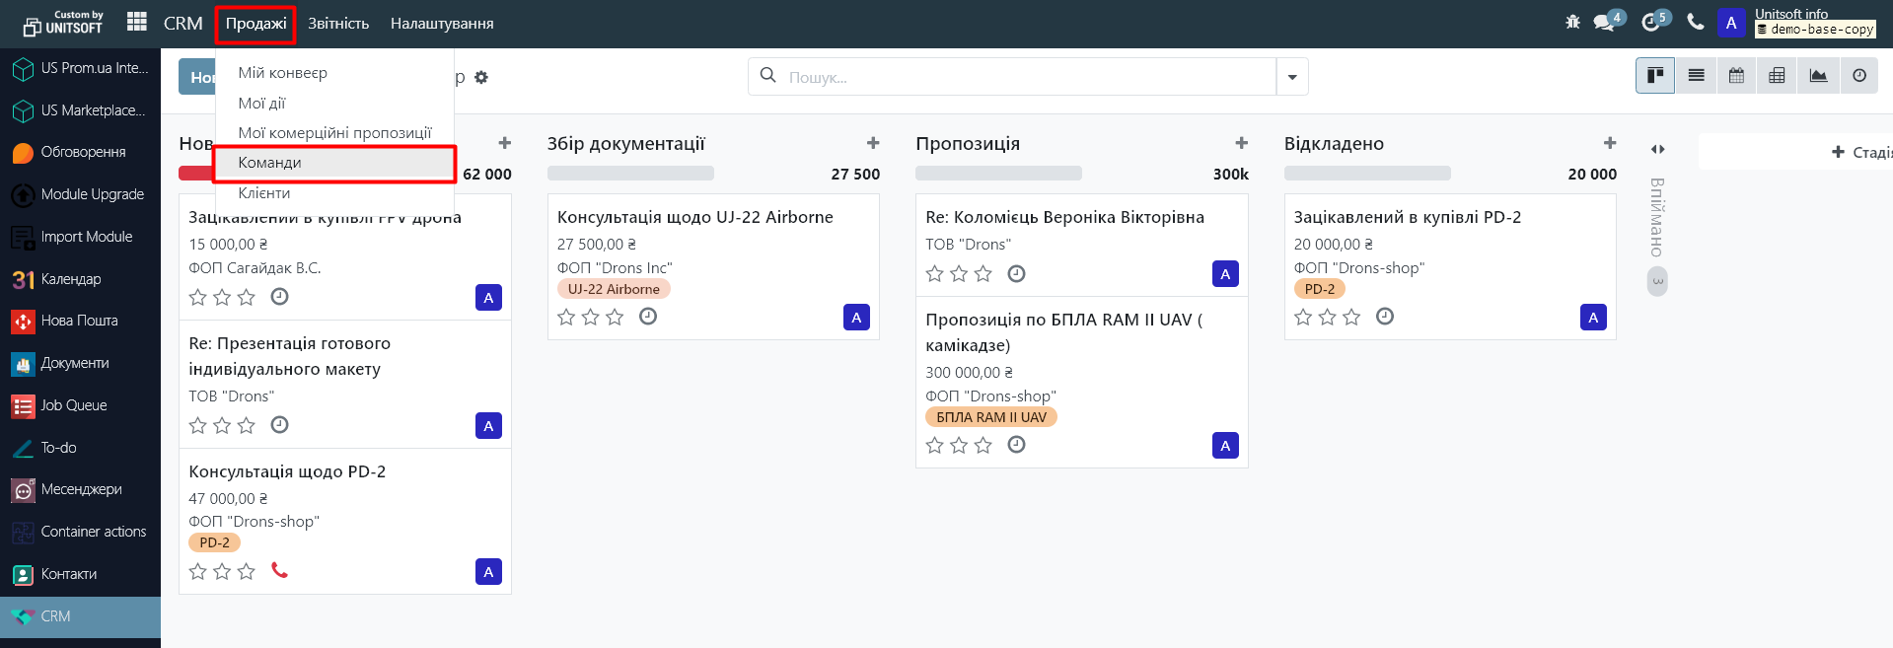Set first star priority on UJ-22 Airborne card

(x=566, y=317)
